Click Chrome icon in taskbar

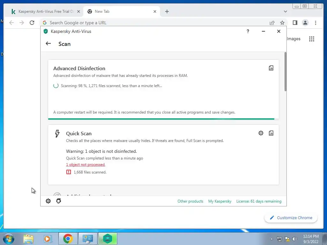[68, 239]
